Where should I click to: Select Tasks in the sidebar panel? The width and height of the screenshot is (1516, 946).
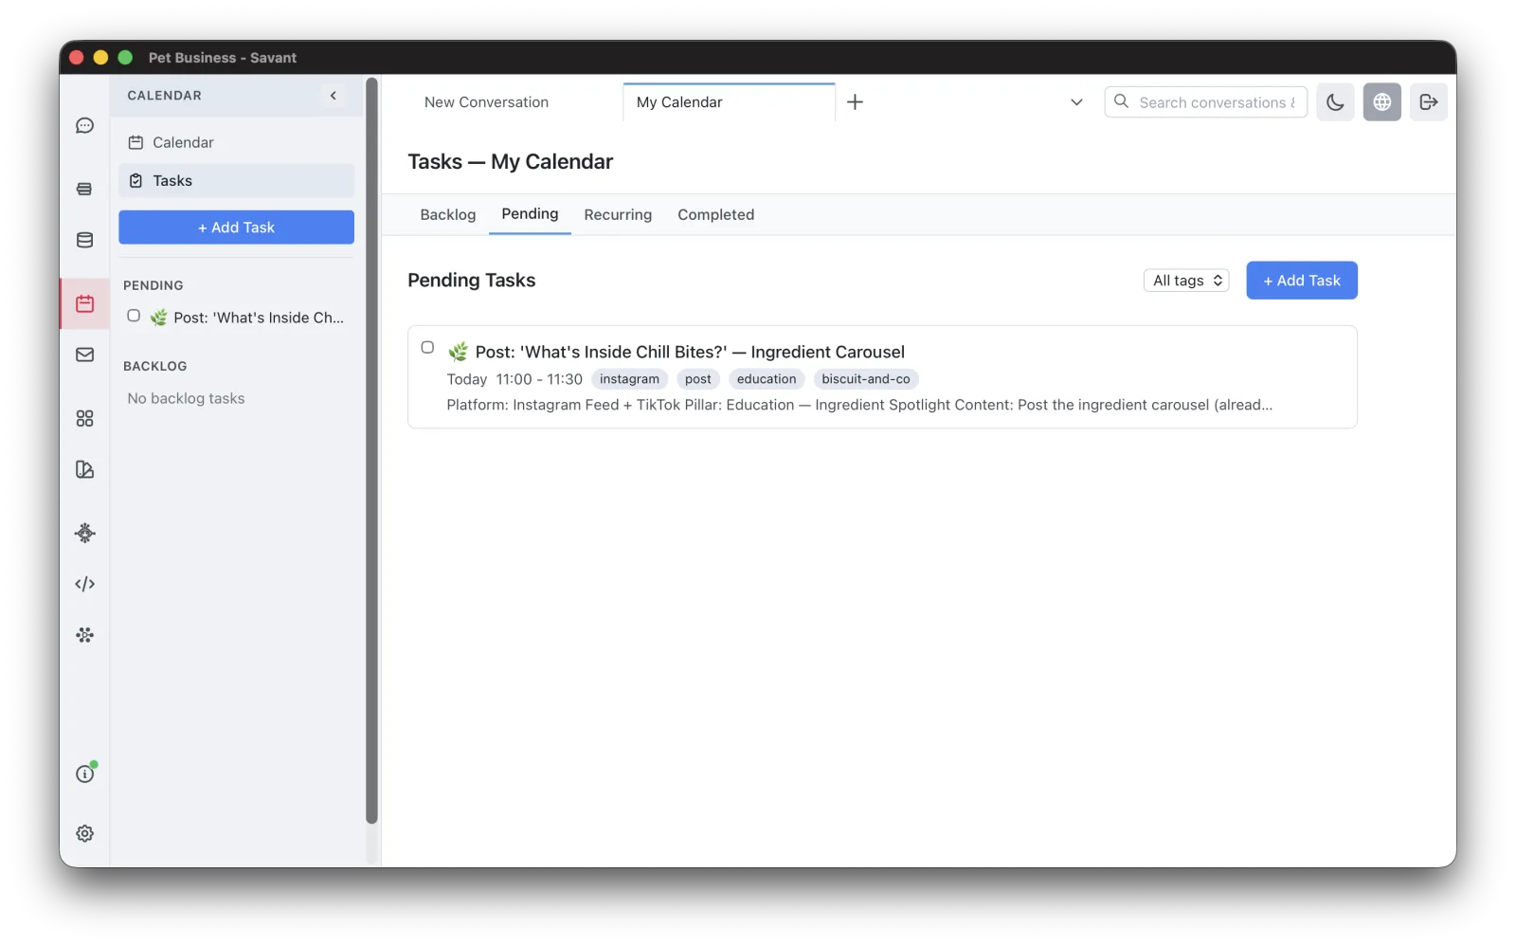coord(236,181)
